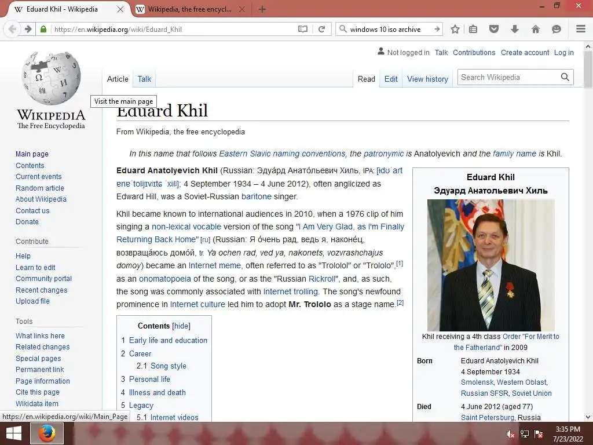The image size is (593, 445).
Task: Jump to Illness and death section
Action: (158, 392)
